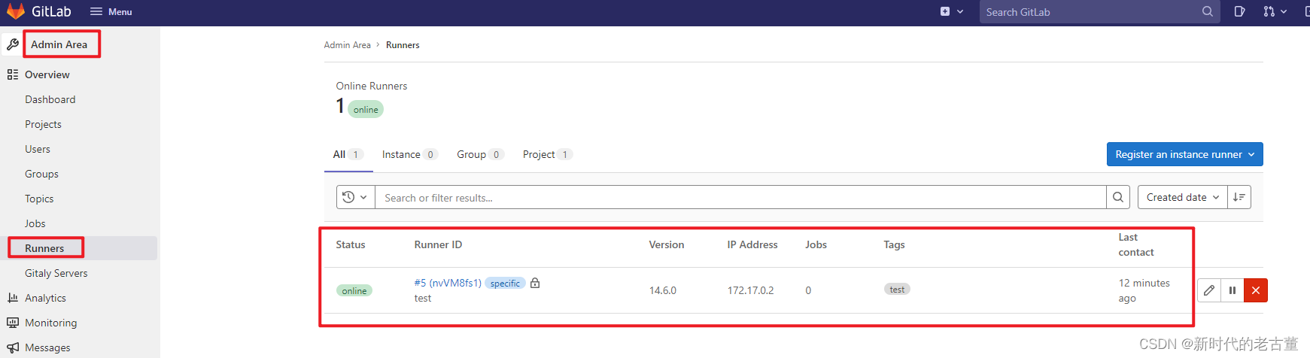Image resolution: width=1310 pixels, height=358 pixels.
Task: Click the online badge under Online Runners
Action: [x=366, y=110]
